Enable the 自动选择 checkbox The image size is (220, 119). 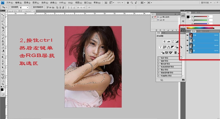point(10,7)
